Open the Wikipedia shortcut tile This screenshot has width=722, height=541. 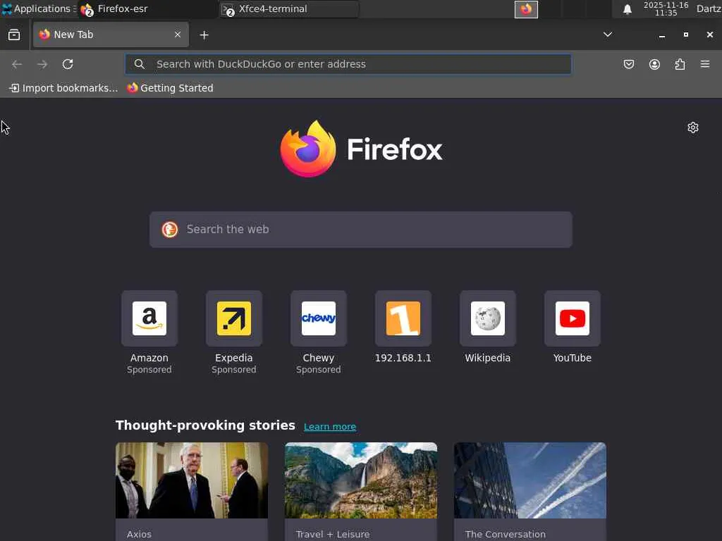(x=488, y=318)
